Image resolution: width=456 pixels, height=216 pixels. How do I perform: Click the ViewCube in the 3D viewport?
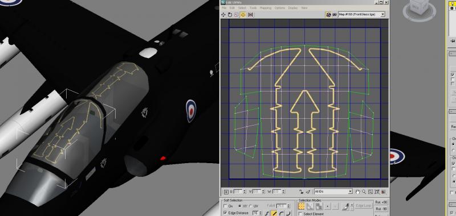pos(419,7)
